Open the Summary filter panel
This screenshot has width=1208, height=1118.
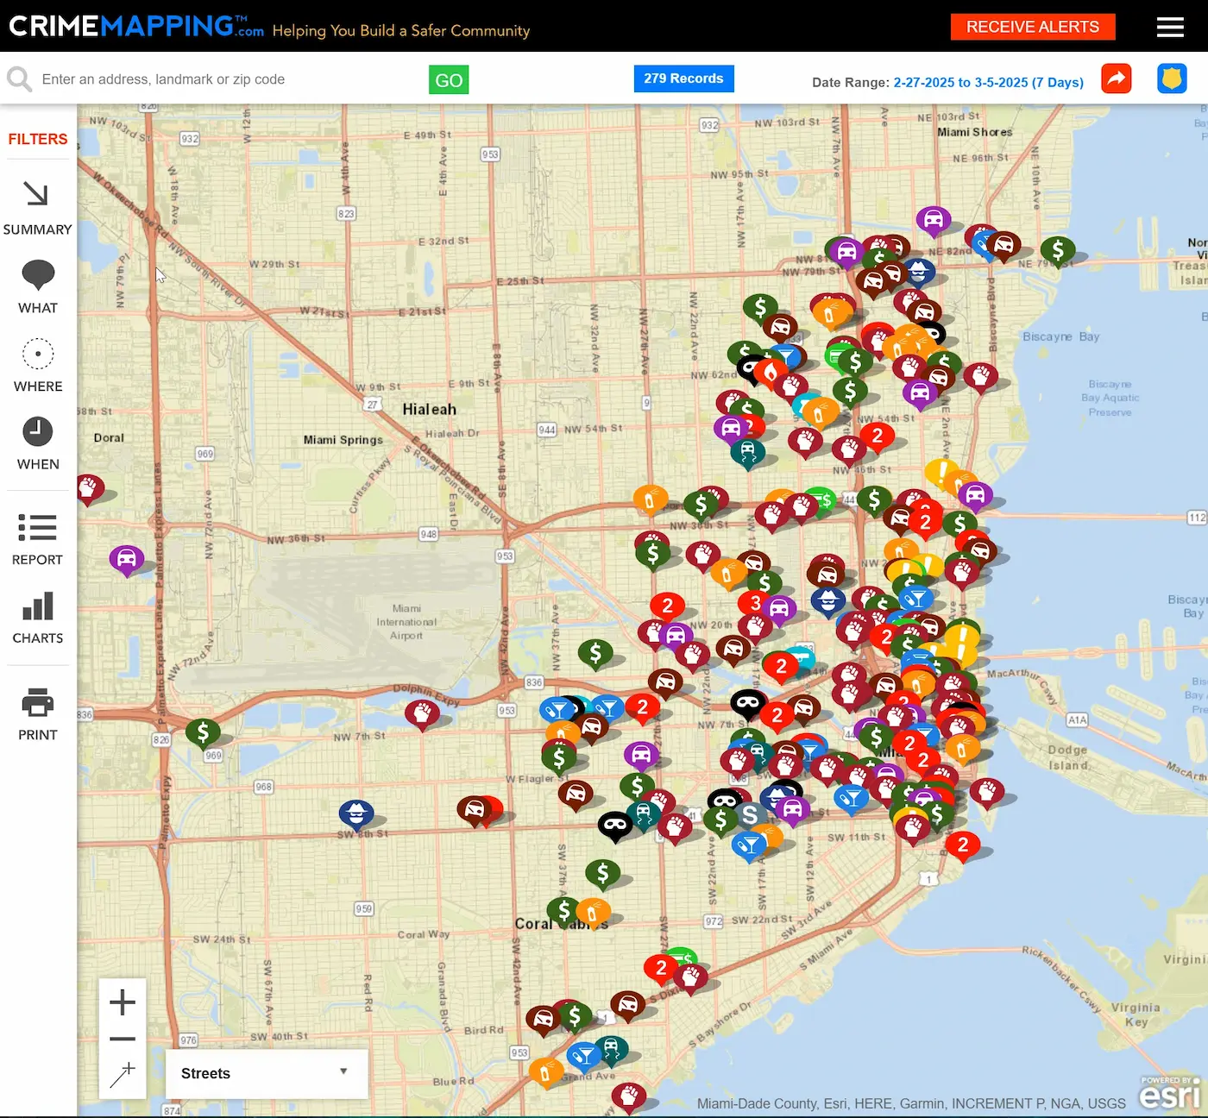[37, 208]
